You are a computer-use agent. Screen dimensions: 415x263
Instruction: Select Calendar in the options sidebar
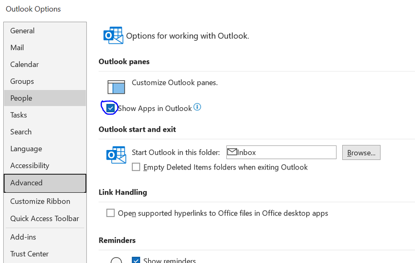point(25,64)
